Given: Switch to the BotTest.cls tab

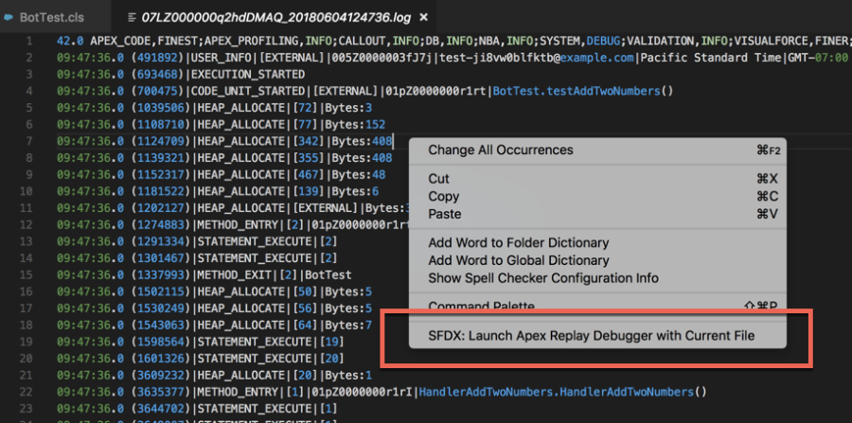Looking at the screenshot, I should 52,17.
